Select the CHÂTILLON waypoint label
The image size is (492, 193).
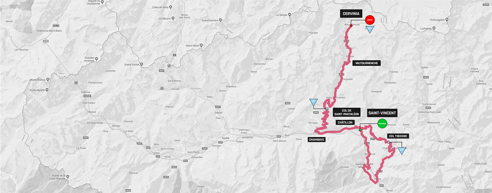345,123
